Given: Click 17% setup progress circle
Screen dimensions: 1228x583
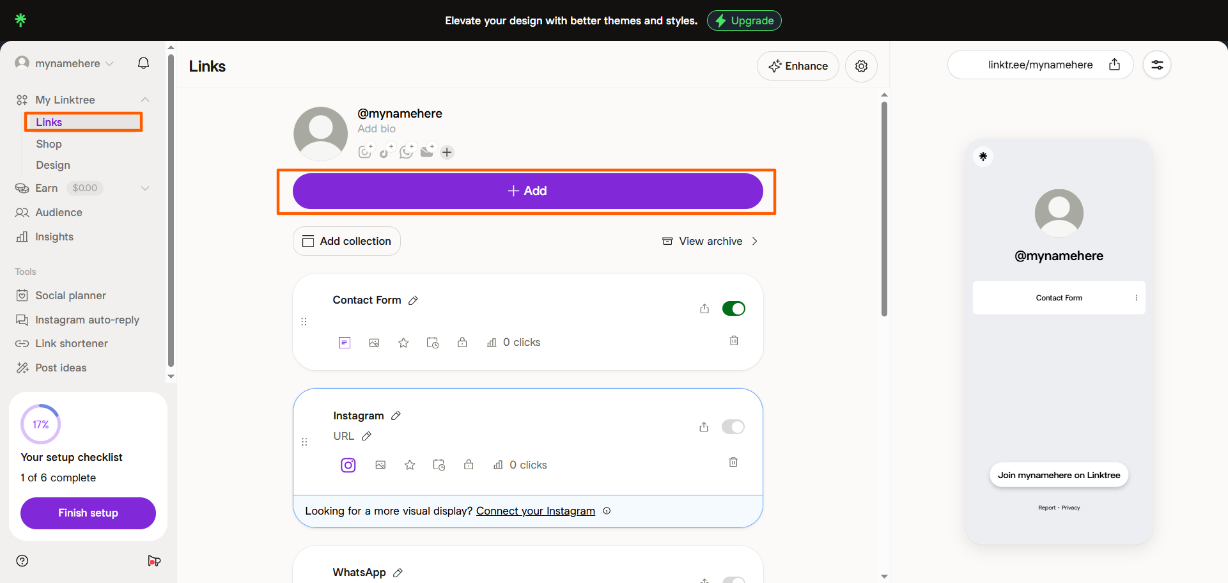Looking at the screenshot, I should [x=41, y=424].
